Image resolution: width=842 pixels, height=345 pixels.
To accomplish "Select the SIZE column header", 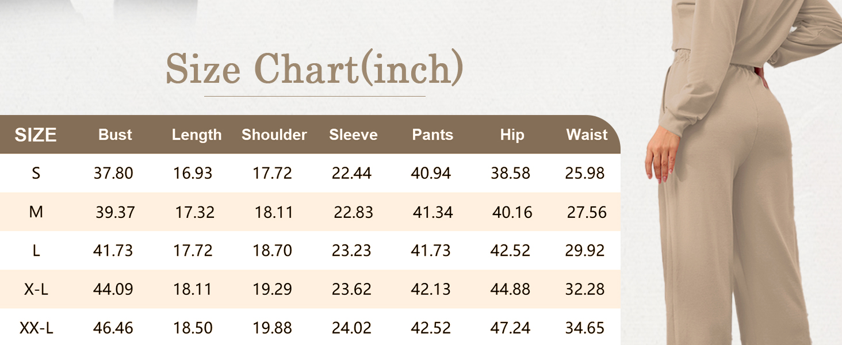I will tap(36, 135).
